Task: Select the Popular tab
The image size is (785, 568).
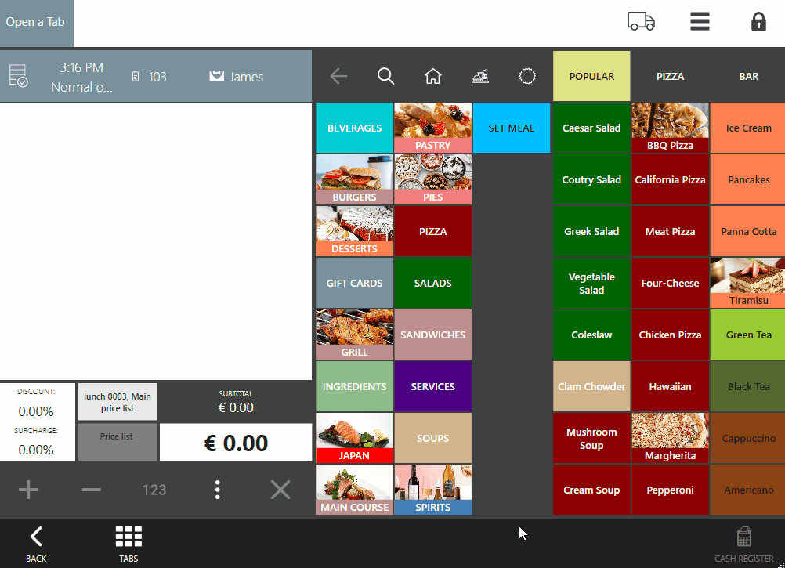Action: [x=591, y=77]
